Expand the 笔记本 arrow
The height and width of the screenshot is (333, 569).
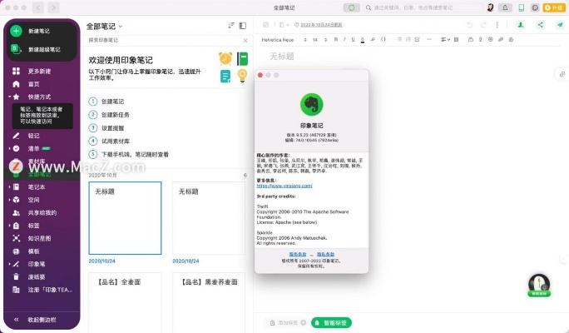point(9,187)
